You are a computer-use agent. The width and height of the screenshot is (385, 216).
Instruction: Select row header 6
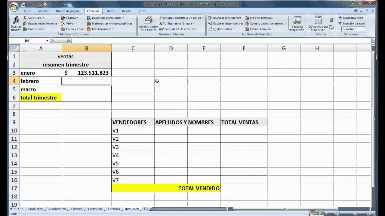14,97
